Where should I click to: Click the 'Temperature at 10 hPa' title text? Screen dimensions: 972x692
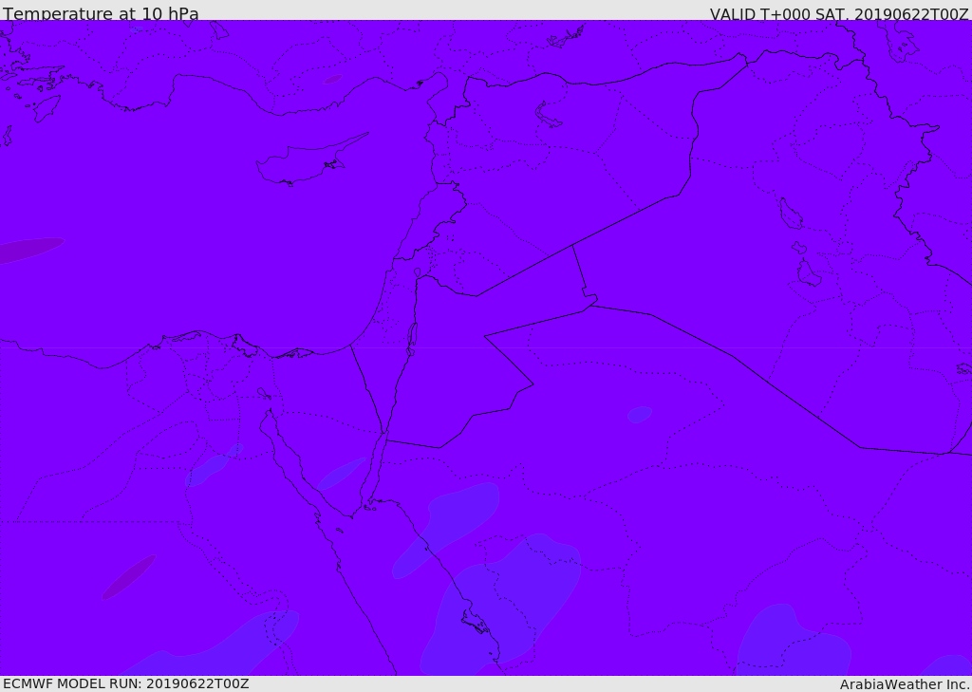pyautogui.click(x=101, y=13)
